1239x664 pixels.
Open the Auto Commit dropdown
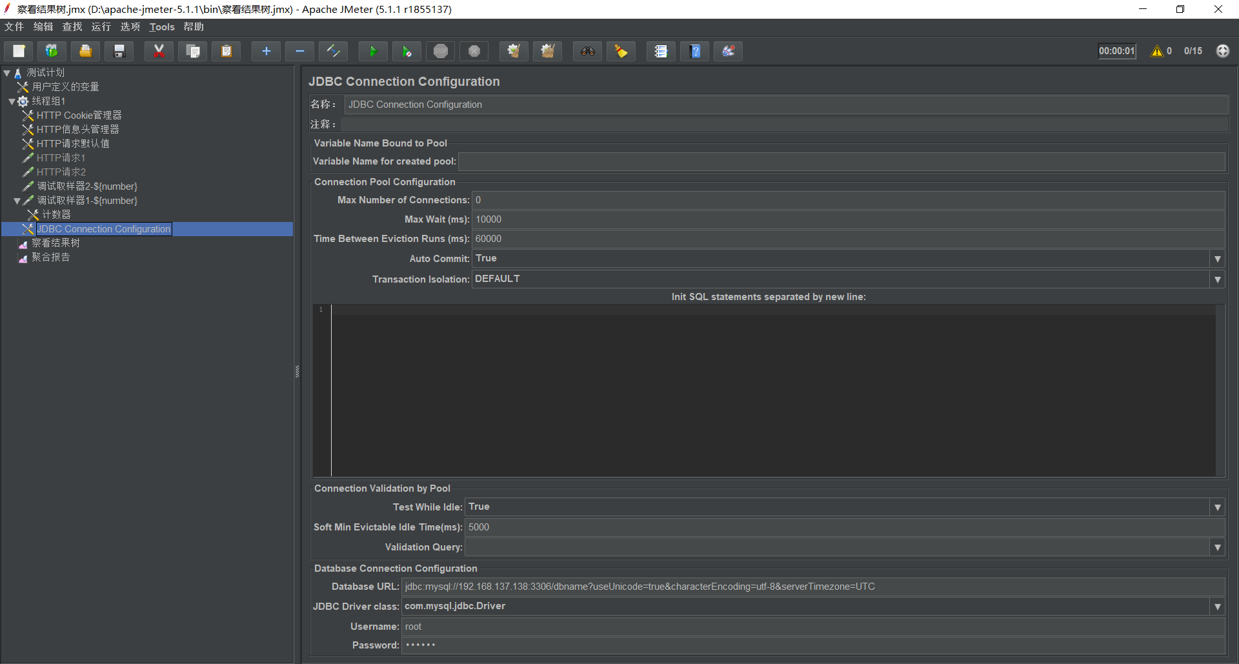click(x=1217, y=259)
